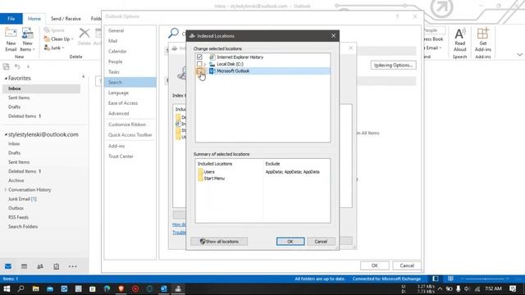Select the Users included location

[x=209, y=172]
